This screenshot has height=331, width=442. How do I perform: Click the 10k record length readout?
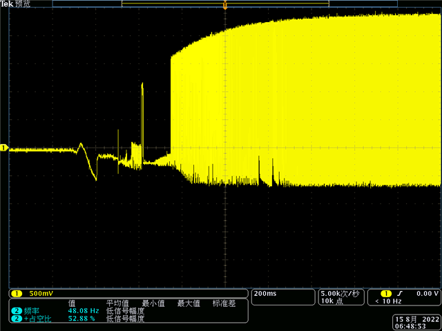pos(331,301)
